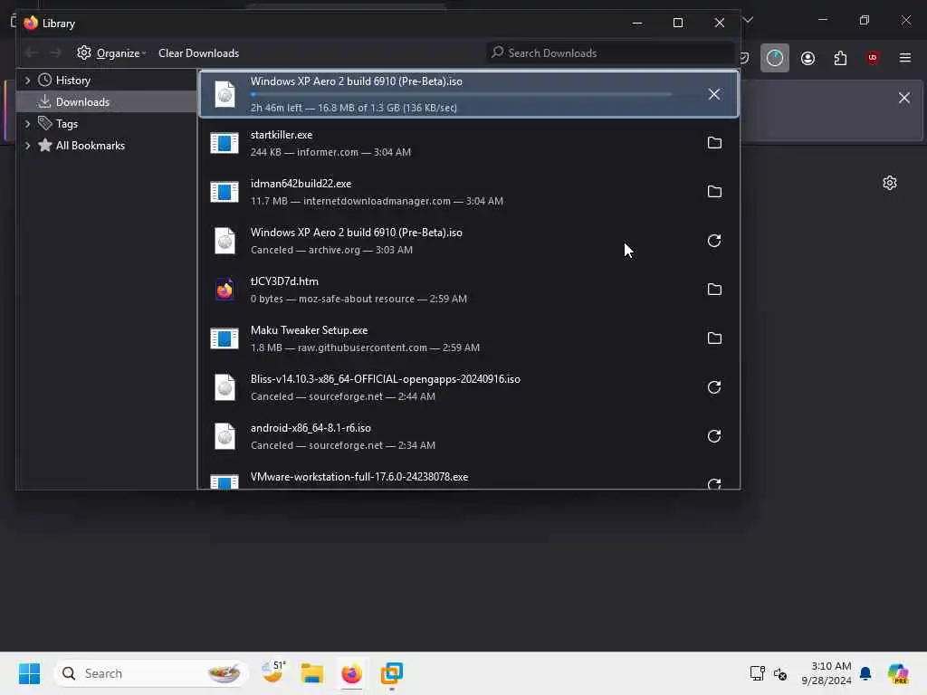Click the idman642build22.exe file icon
The width and height of the screenshot is (927, 695).
225,192
